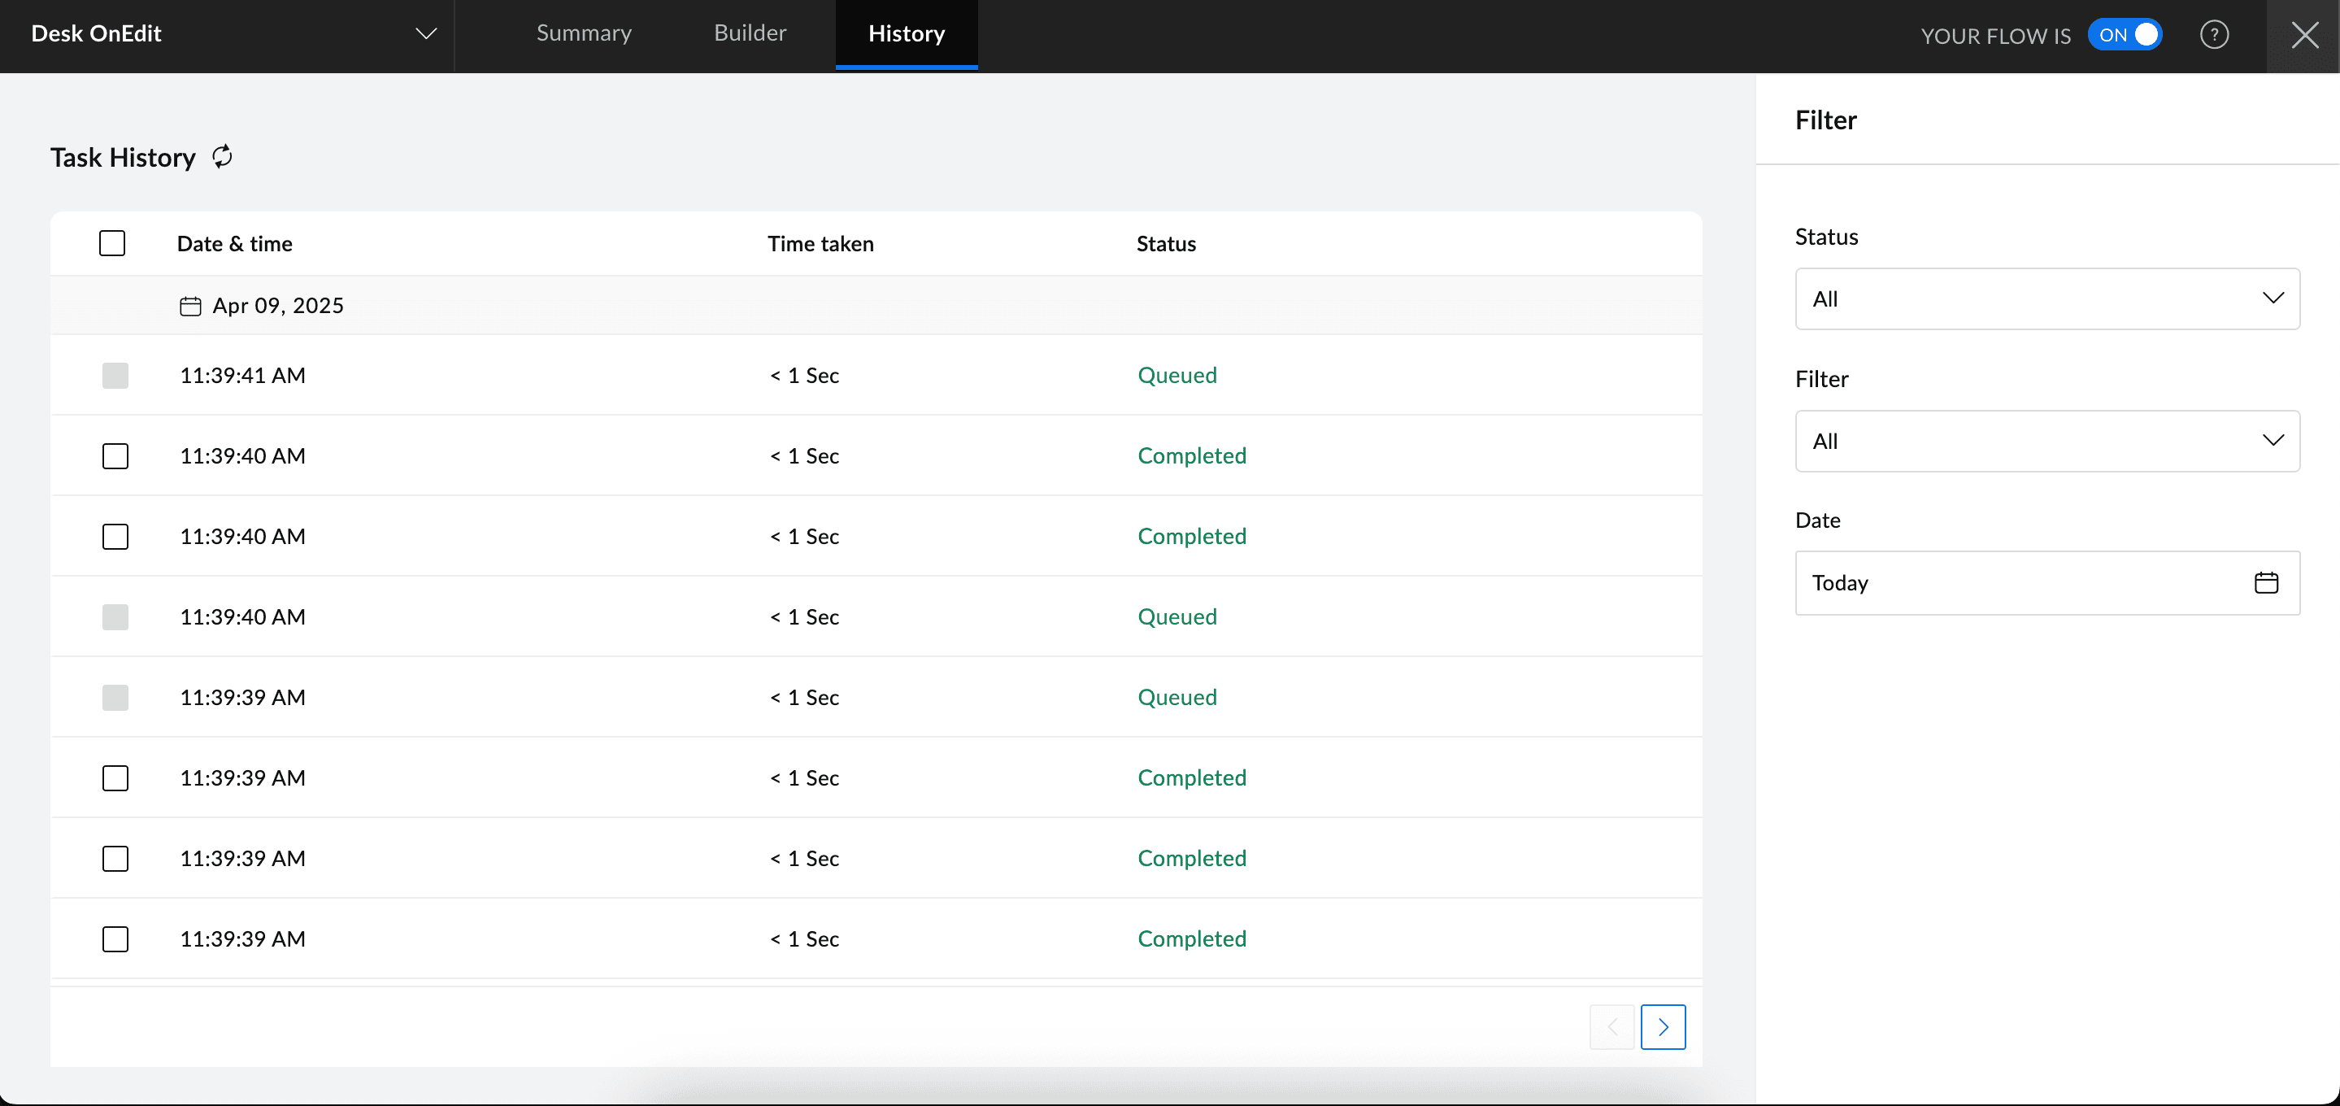Switch to the Summary tab

[x=583, y=33]
